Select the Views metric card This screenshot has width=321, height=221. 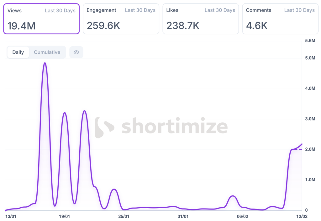tap(41, 19)
